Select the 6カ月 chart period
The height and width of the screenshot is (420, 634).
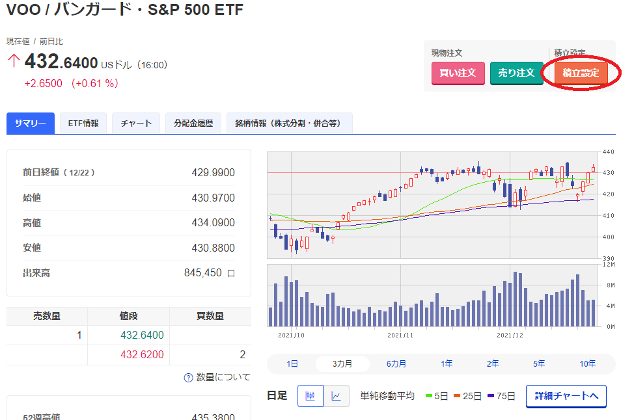click(396, 364)
